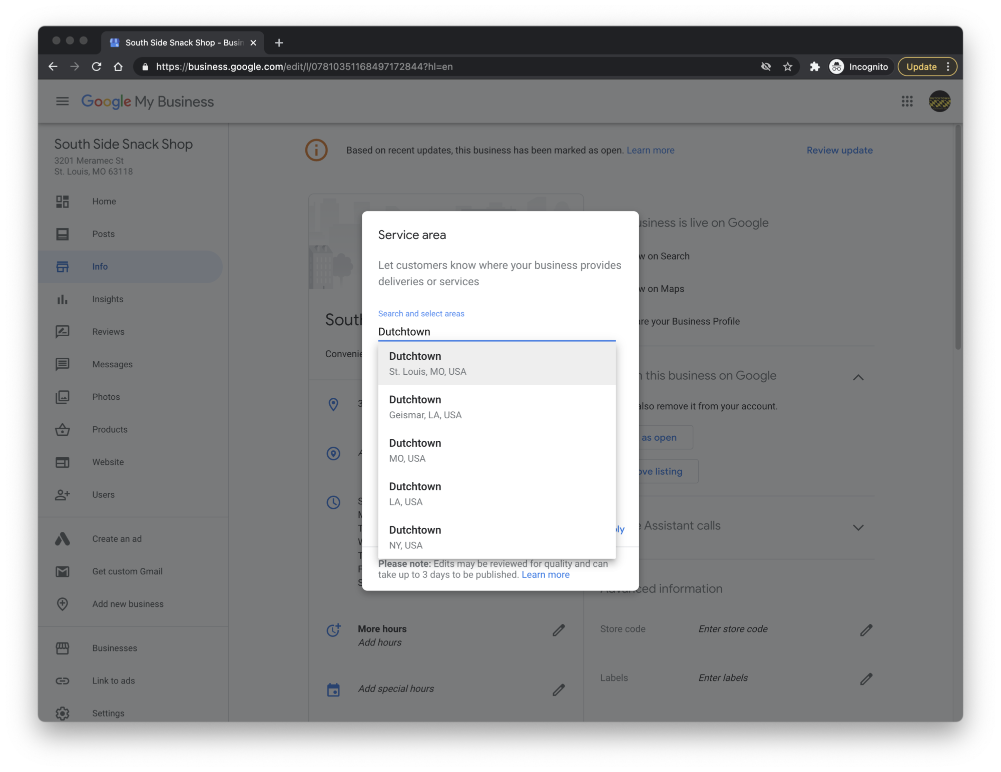Click the Get custom Gmail icon
This screenshot has width=1001, height=772.
click(63, 571)
